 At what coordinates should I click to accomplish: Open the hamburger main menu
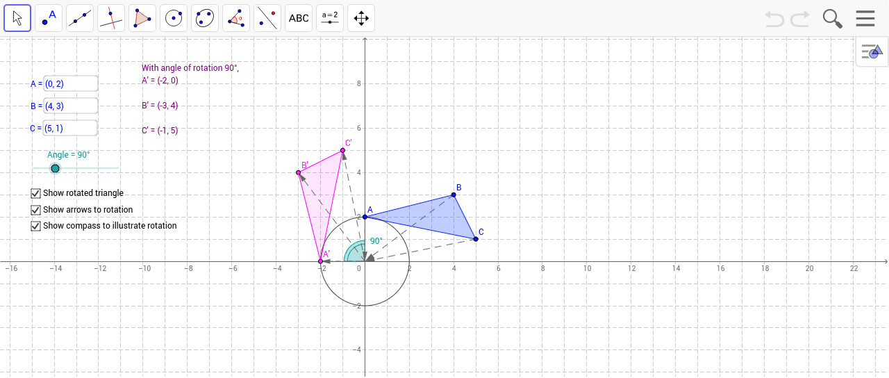point(865,18)
